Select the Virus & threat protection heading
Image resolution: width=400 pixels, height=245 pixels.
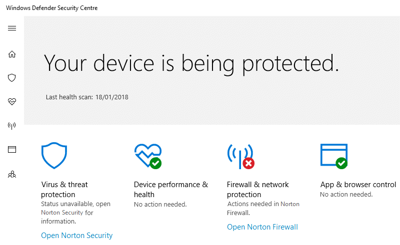tap(64, 190)
